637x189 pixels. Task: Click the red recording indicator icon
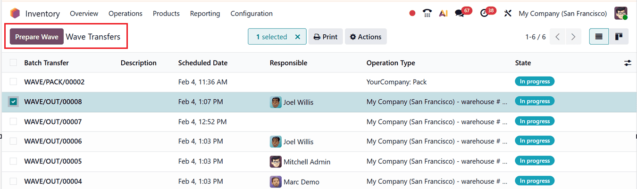pyautogui.click(x=412, y=14)
